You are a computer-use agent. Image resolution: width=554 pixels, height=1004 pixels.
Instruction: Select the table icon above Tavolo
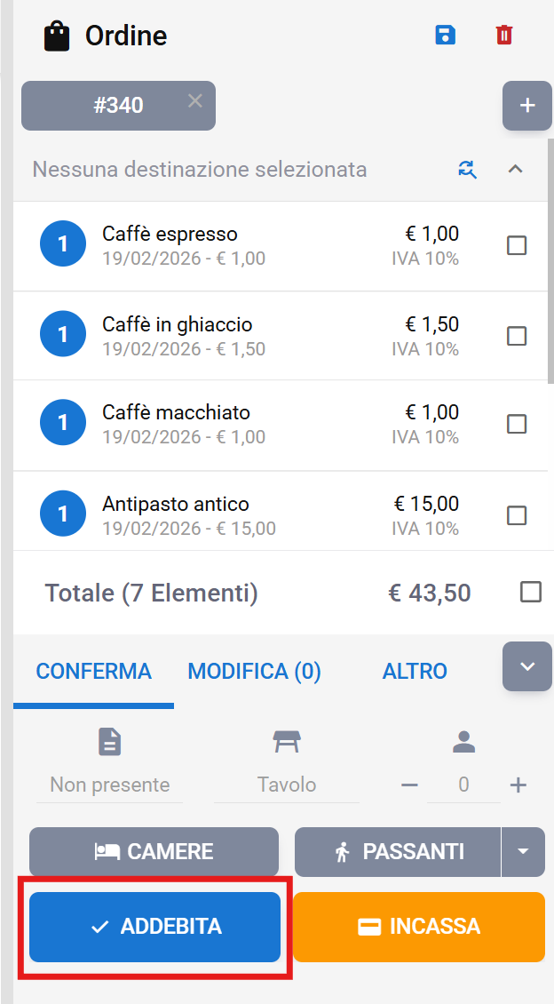[287, 742]
